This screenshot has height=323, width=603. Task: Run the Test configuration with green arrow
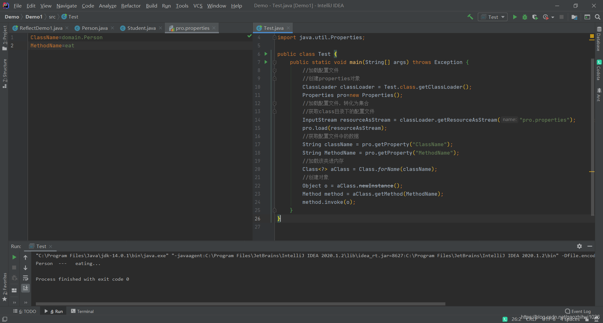(515, 17)
